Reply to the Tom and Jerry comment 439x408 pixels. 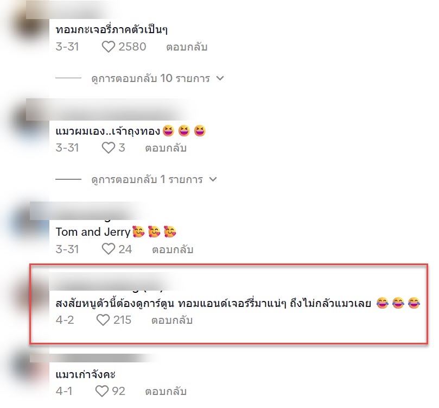click(x=173, y=249)
